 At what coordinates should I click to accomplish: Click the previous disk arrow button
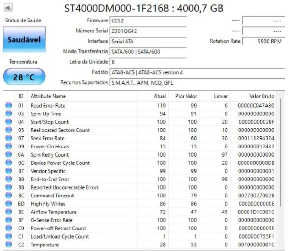[8, 8]
